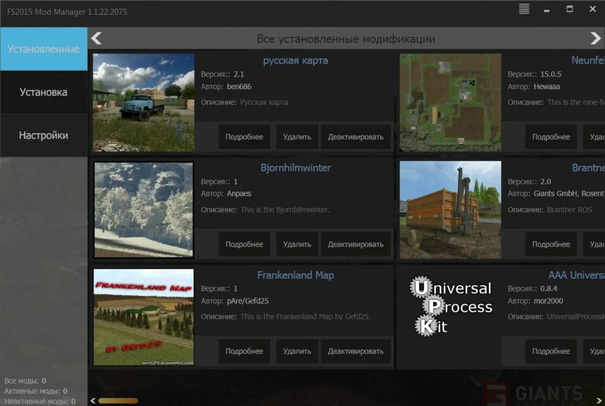The width and height of the screenshot is (605, 406).
Task: Click Подробнее for AAA Universal Process Kit
Action: pyautogui.click(x=551, y=351)
